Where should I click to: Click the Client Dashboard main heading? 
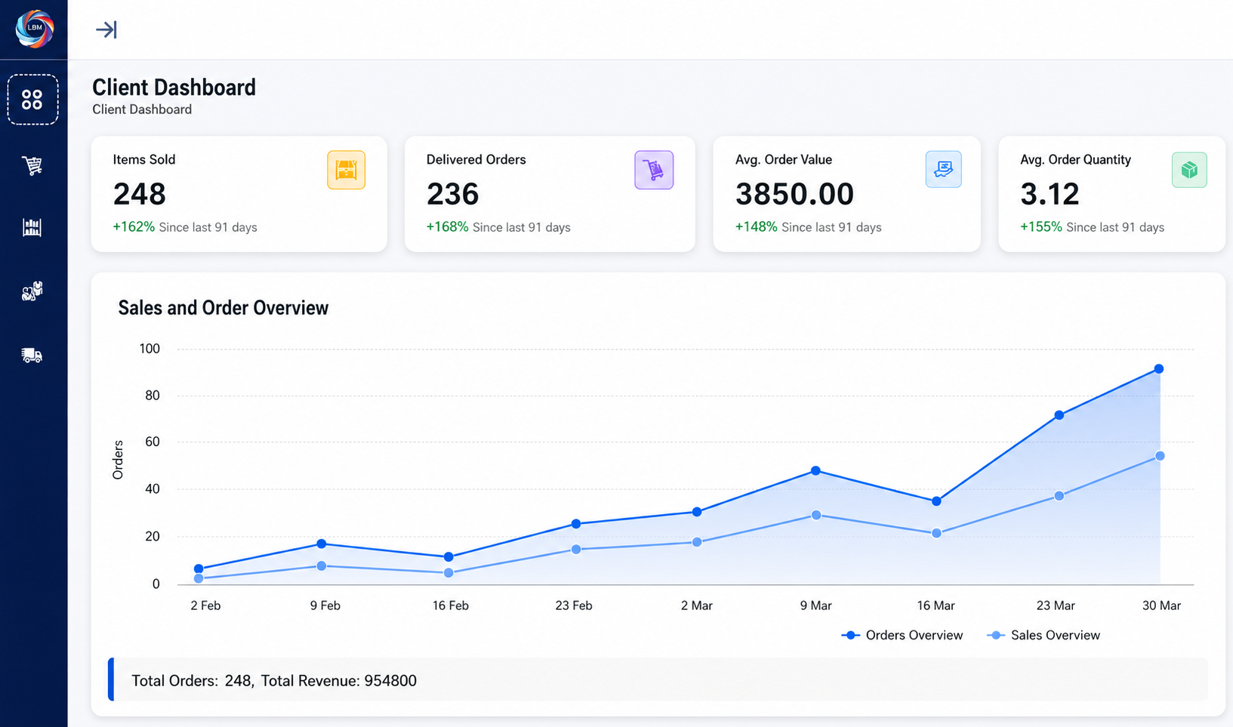(174, 88)
